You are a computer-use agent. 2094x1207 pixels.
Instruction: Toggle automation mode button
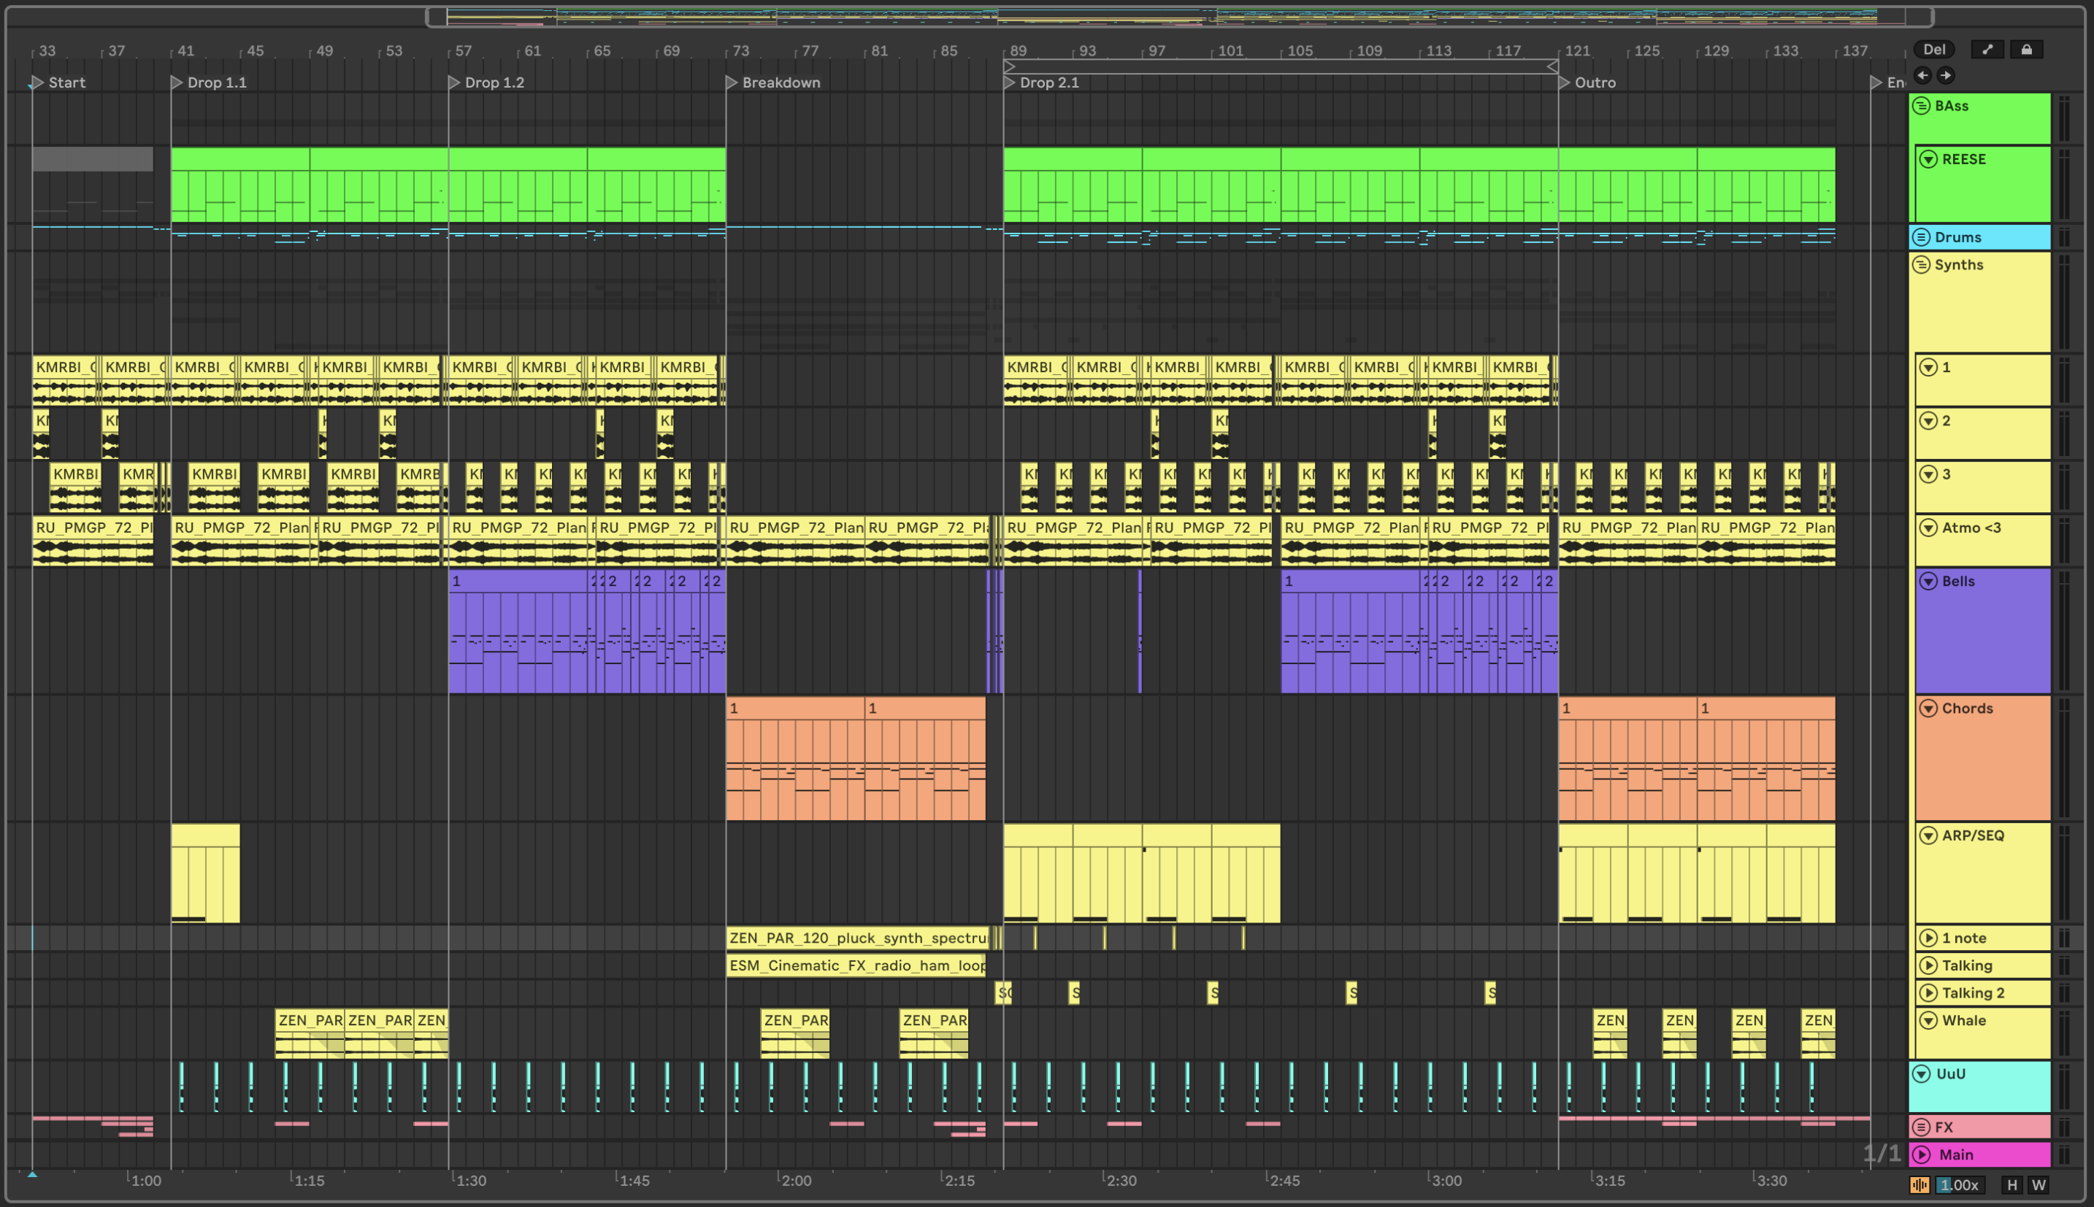coord(1987,50)
